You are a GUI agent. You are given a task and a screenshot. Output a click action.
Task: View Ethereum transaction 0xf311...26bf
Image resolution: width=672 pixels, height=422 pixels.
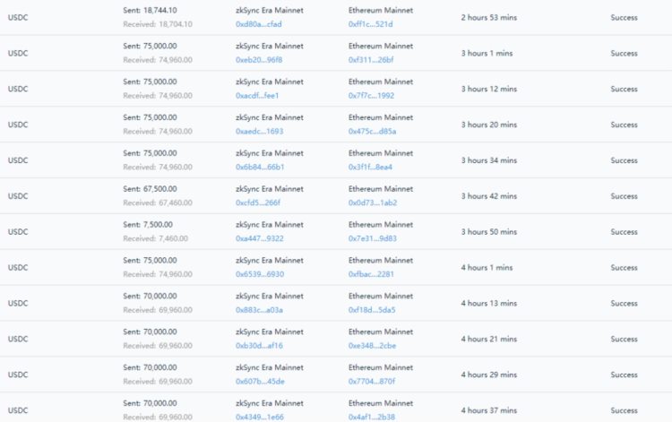pyautogui.click(x=371, y=60)
